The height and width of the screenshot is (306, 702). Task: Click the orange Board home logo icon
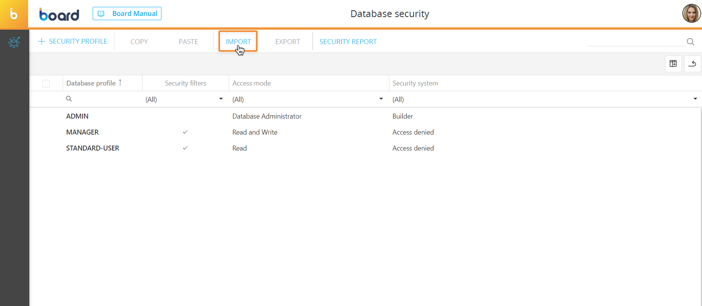[14, 14]
